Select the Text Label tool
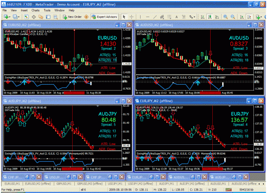The image size is (267, 193). tap(184, 17)
